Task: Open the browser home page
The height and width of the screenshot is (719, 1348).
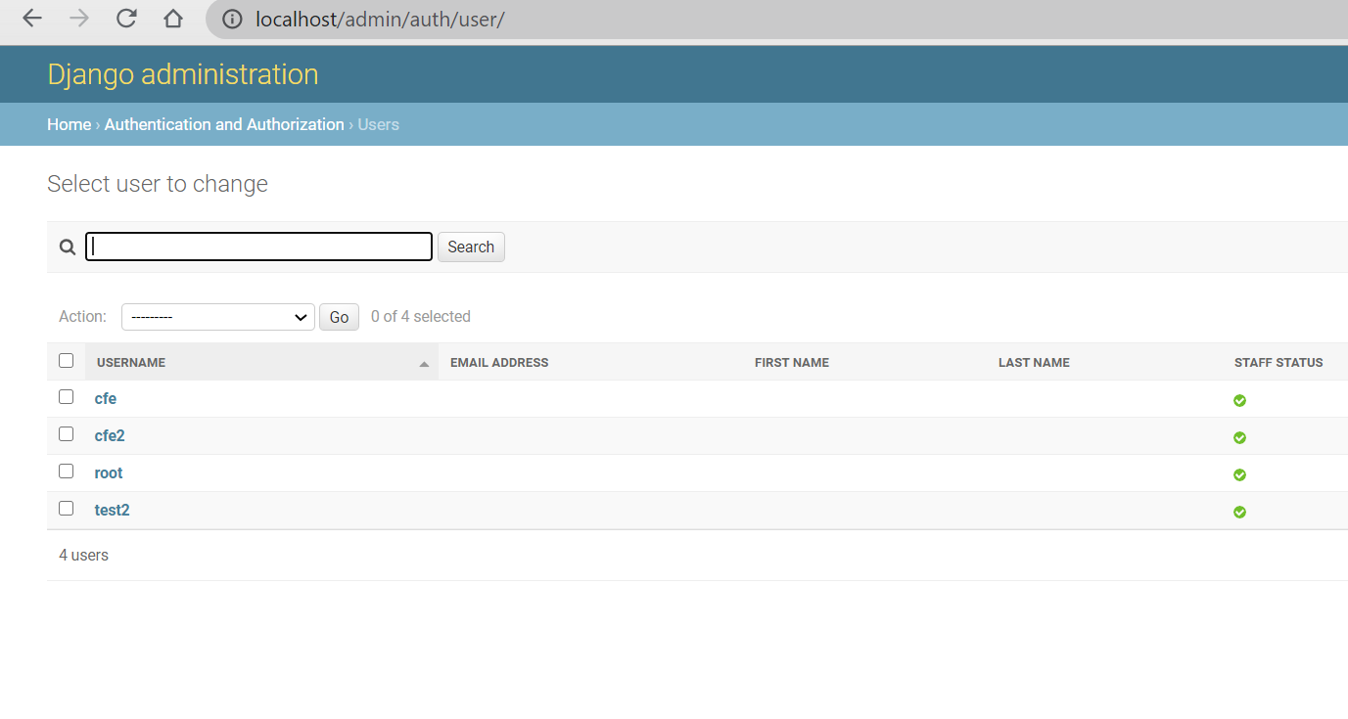Action: [x=173, y=19]
